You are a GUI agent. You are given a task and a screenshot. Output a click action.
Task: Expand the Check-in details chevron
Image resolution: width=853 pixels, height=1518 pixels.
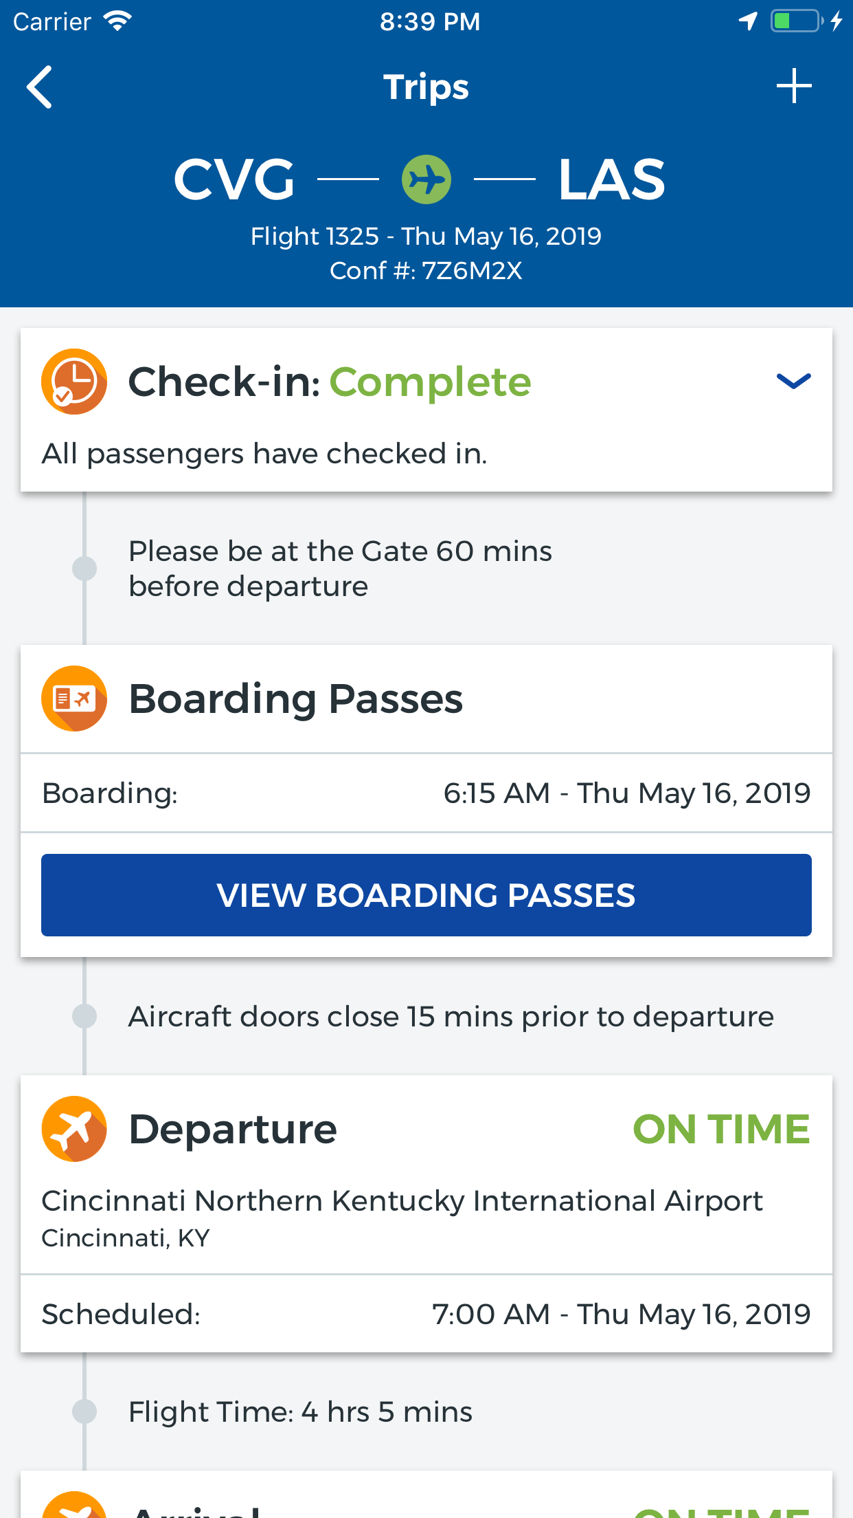793,381
